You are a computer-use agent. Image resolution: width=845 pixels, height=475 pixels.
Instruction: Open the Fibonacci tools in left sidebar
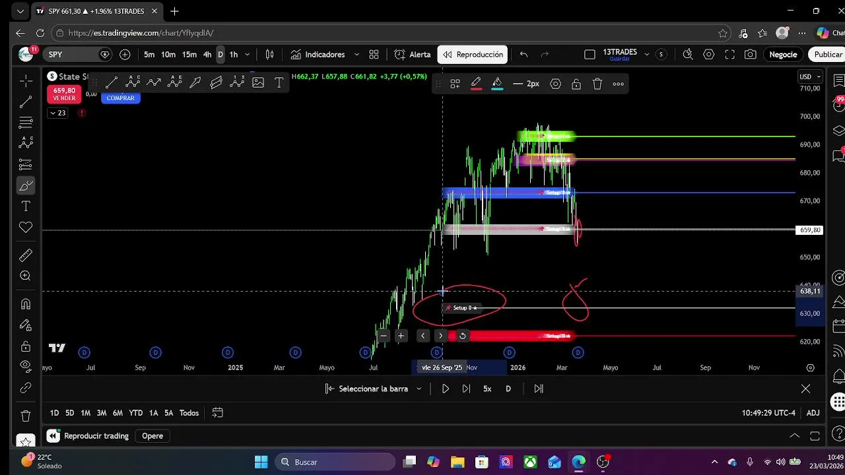point(26,123)
